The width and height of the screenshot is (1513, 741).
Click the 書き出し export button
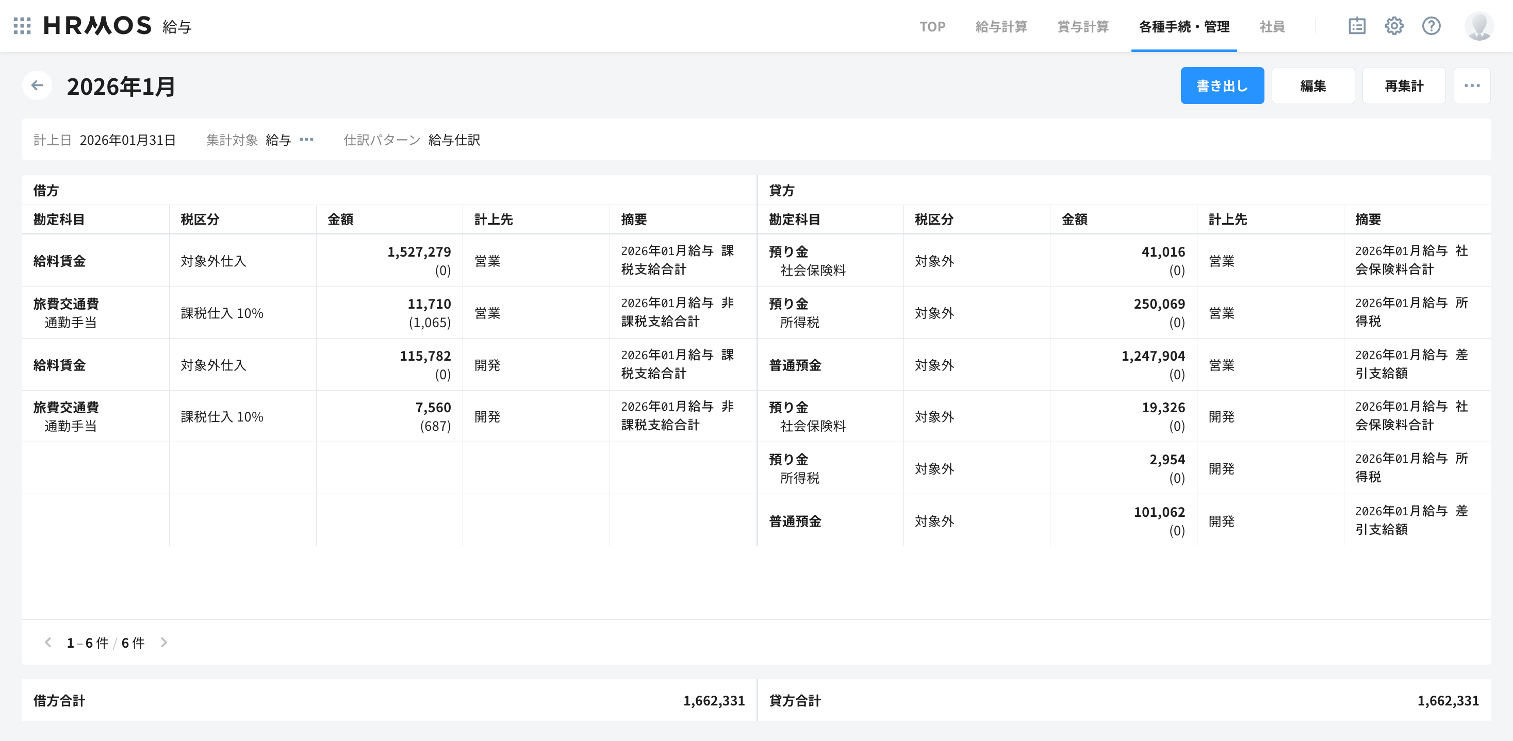point(1222,86)
